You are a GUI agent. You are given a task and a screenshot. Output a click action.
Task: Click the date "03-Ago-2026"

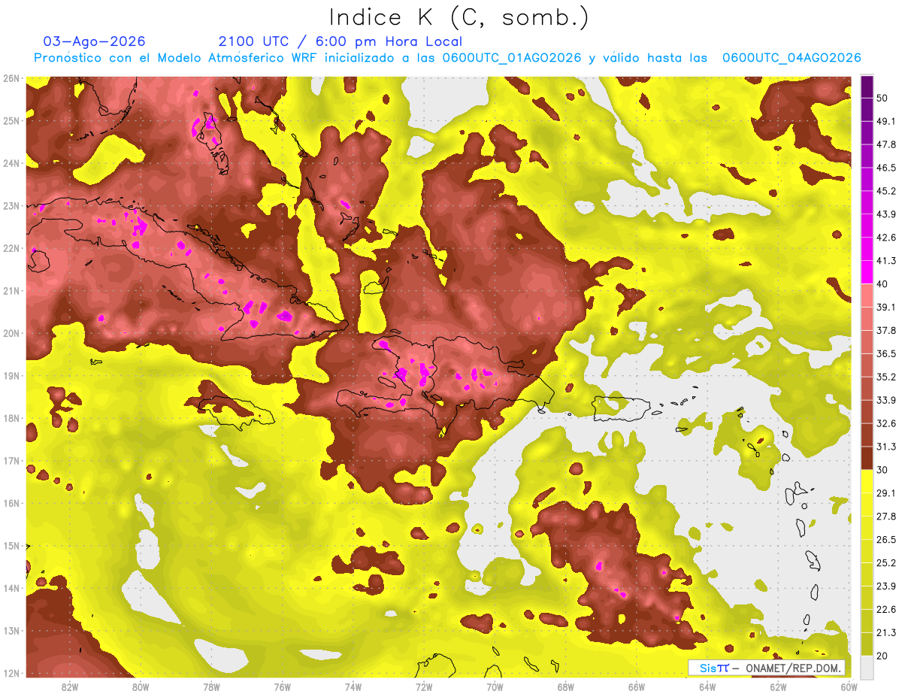point(95,41)
